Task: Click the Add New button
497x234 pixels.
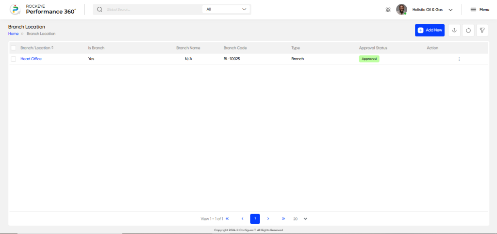Action: pyautogui.click(x=430, y=30)
